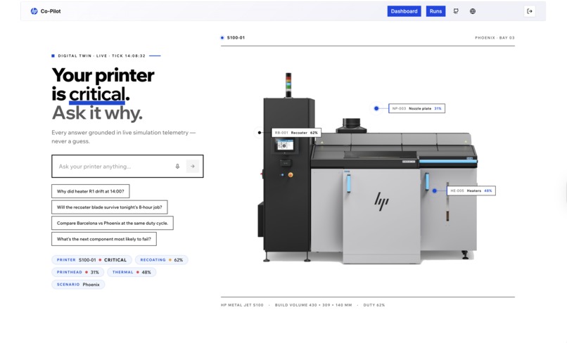The height and width of the screenshot is (343, 567).
Task: Select 'Why did heater R1 drift at 14:00?'
Action: click(91, 191)
